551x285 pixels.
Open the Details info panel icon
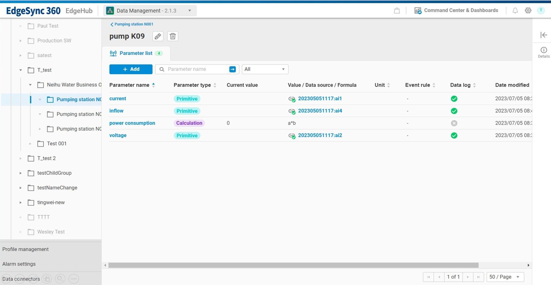[x=544, y=52]
